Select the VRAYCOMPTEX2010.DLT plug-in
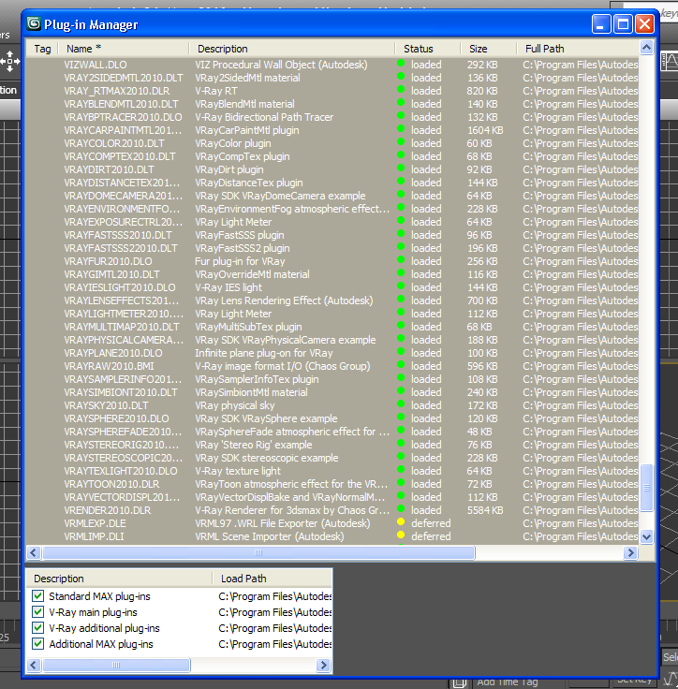678x689 pixels. (332, 156)
